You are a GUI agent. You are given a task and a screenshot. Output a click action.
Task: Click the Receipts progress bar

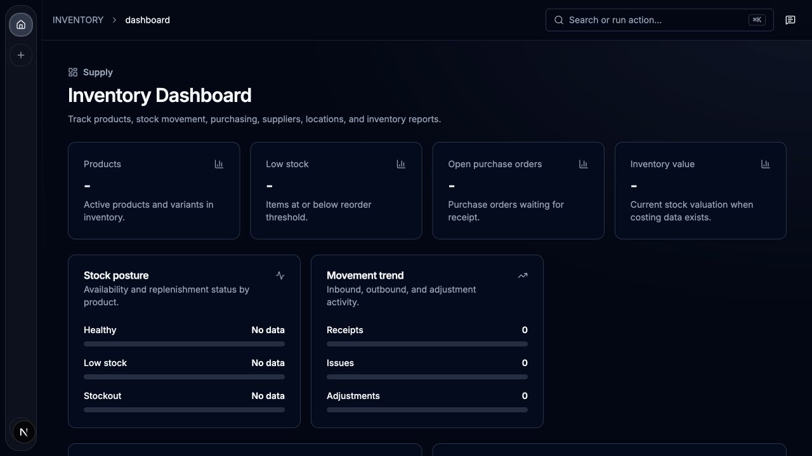[427, 344]
